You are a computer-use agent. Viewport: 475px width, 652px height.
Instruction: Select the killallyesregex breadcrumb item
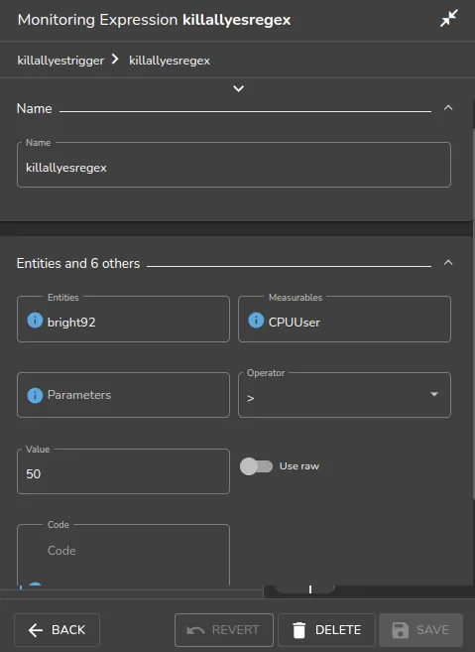click(170, 61)
